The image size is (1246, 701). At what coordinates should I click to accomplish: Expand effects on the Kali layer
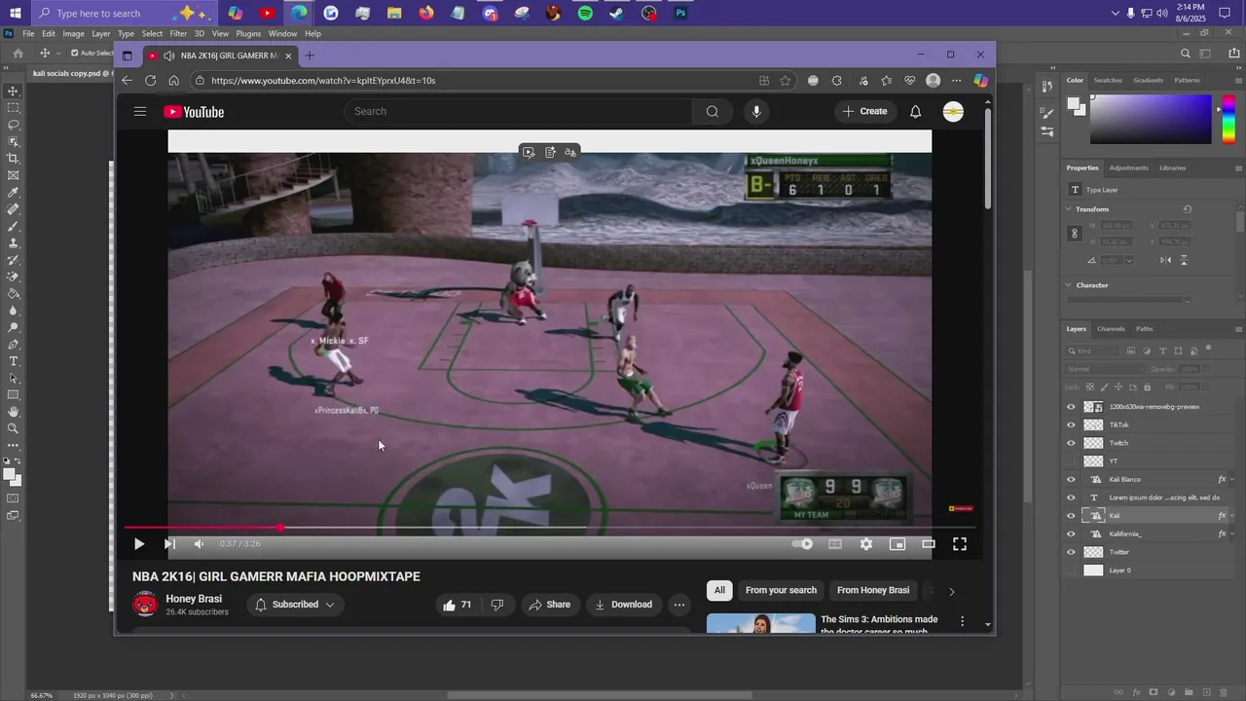(1231, 515)
